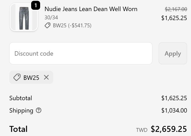Click the crossed-out $2,167.00 price
The height and width of the screenshot is (136, 191).
[176, 9]
